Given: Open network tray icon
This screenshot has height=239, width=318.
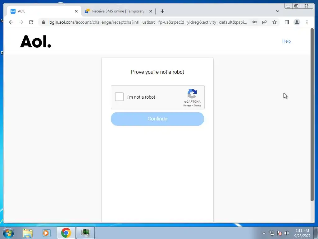Looking at the screenshot, I should point(271,233).
